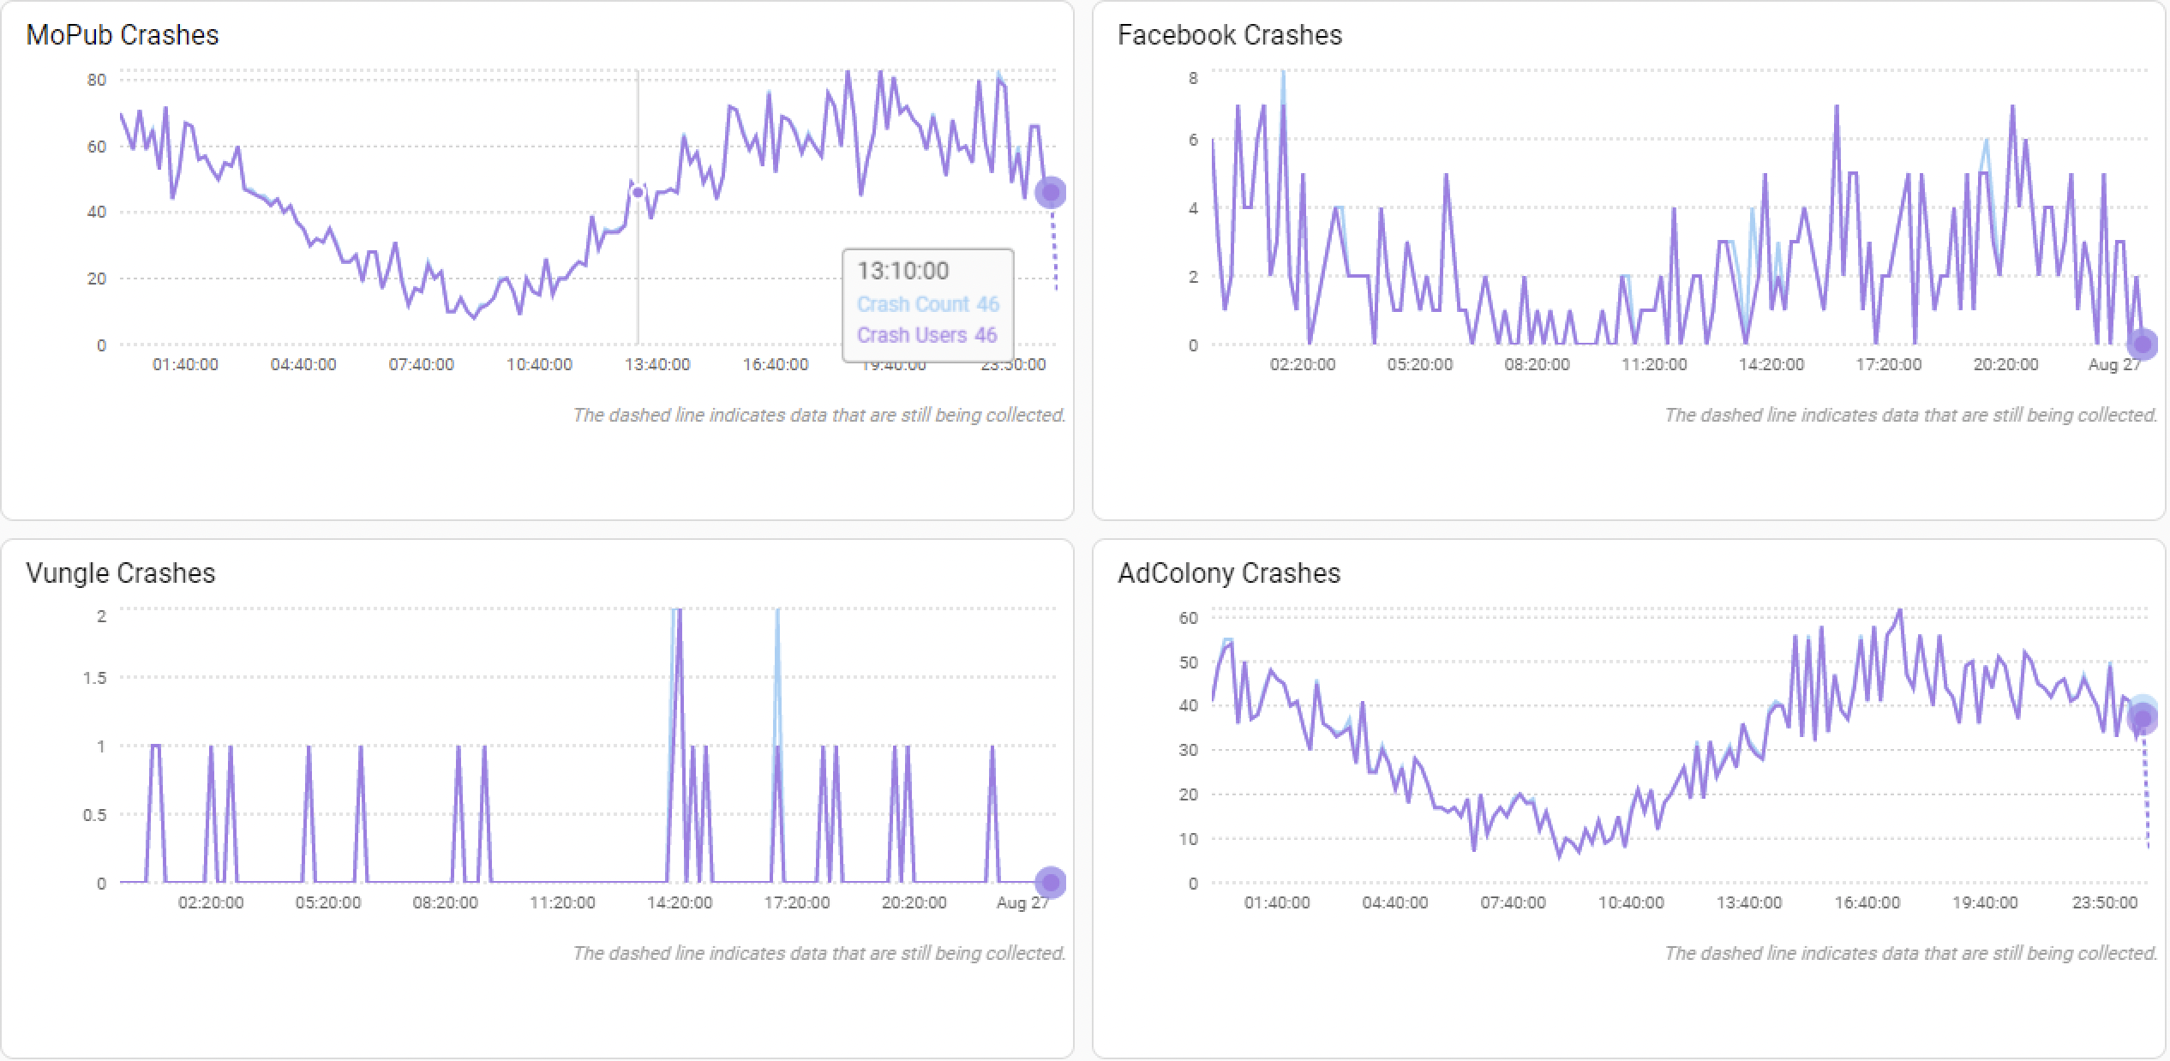Select the end data point on Facebook chart
The width and height of the screenshot is (2170, 1061).
point(2143,345)
